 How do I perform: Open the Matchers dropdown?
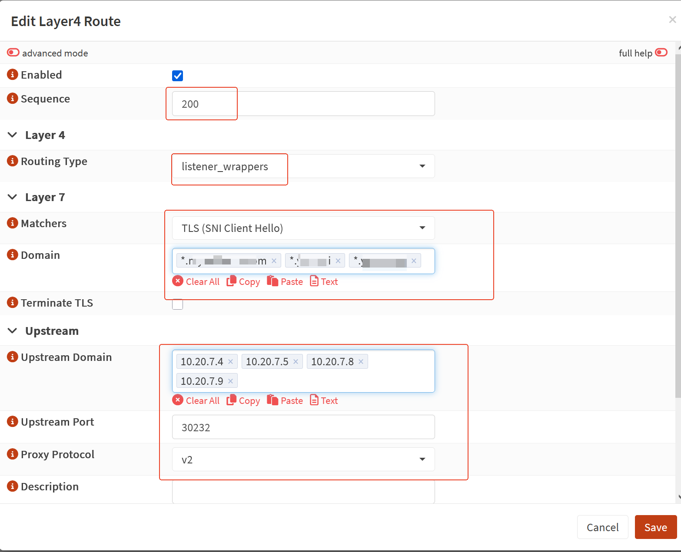pyautogui.click(x=303, y=228)
